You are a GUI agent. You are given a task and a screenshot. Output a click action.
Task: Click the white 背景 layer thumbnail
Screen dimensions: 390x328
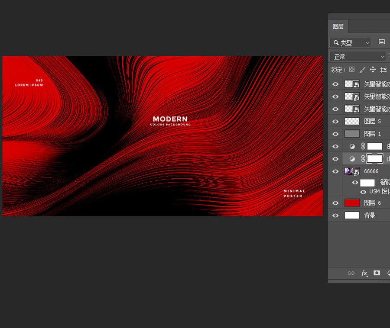tap(352, 215)
